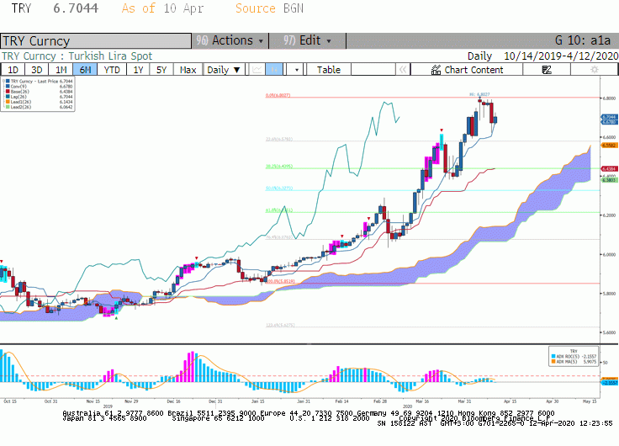This screenshot has height=446, width=619.
Task: Open the Edit menu
Action: coord(307,40)
